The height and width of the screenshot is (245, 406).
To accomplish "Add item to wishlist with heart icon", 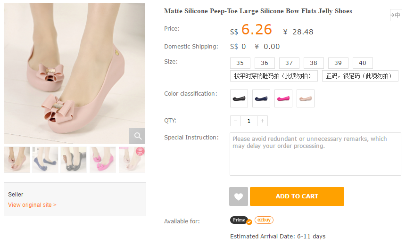I will [238, 196].
